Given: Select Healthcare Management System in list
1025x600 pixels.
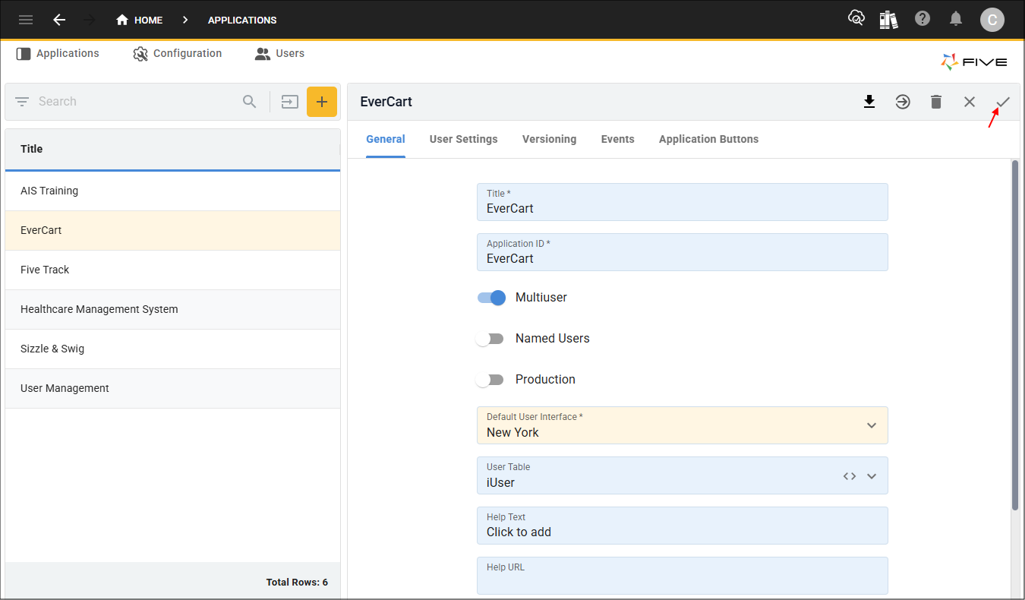Looking at the screenshot, I should (99, 309).
